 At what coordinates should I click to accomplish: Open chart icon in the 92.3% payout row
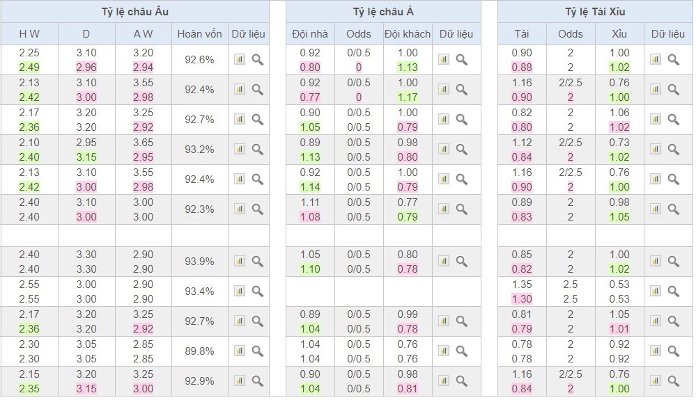click(240, 209)
